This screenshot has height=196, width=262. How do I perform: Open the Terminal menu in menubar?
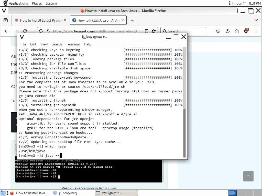coord(73,44)
